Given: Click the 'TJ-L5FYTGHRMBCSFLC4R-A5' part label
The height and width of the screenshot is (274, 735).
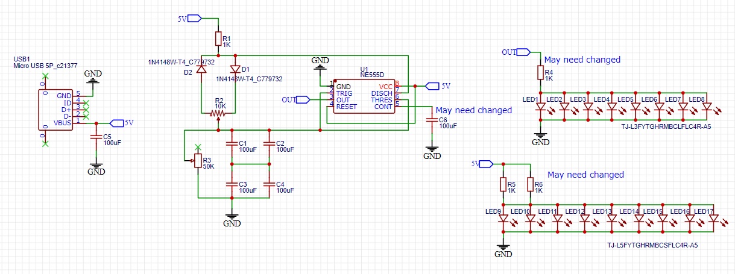Looking at the screenshot, I should (x=652, y=245).
